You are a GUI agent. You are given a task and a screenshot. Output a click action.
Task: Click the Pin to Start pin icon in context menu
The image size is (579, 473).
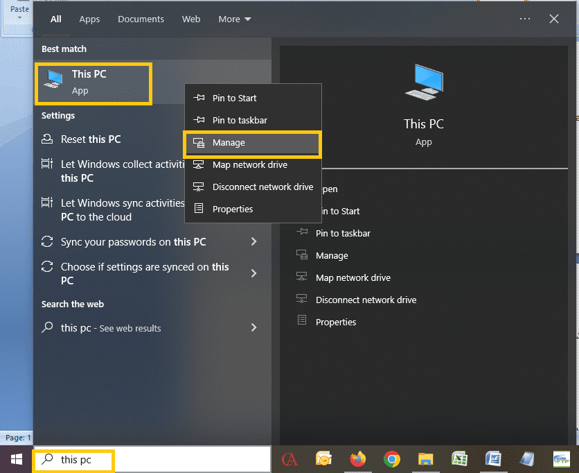point(199,98)
